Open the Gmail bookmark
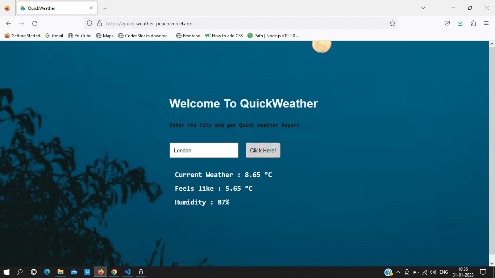This screenshot has width=495, height=278. point(54,35)
